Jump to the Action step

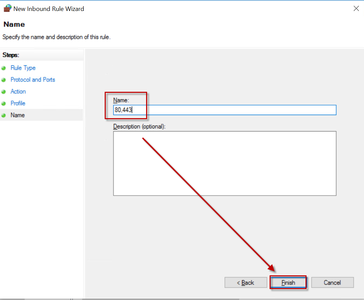tap(18, 91)
